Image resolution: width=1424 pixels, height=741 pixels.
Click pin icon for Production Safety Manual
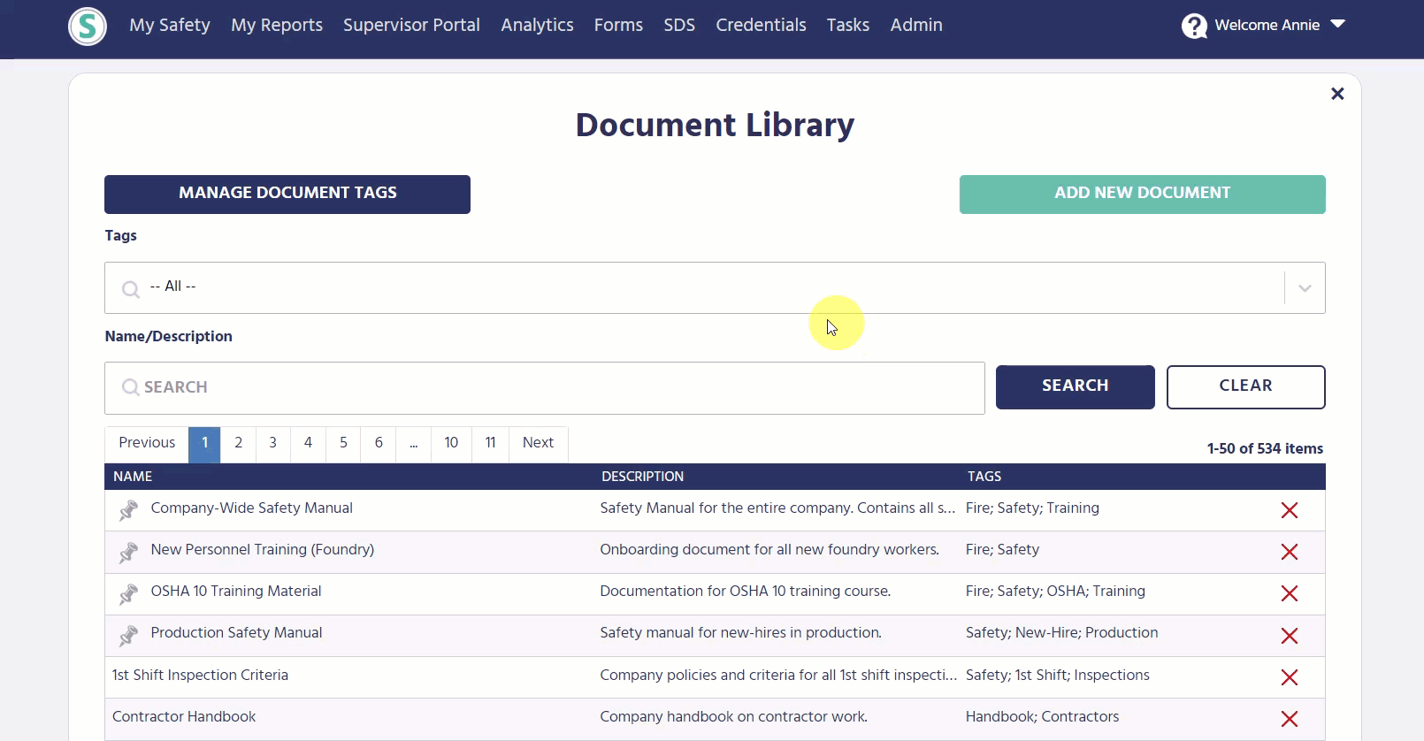129,635
